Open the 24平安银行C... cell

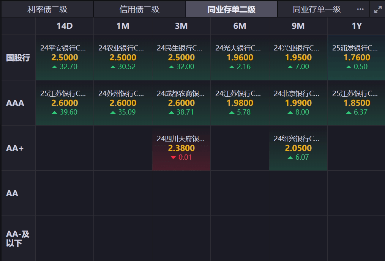pyautogui.click(x=65, y=57)
